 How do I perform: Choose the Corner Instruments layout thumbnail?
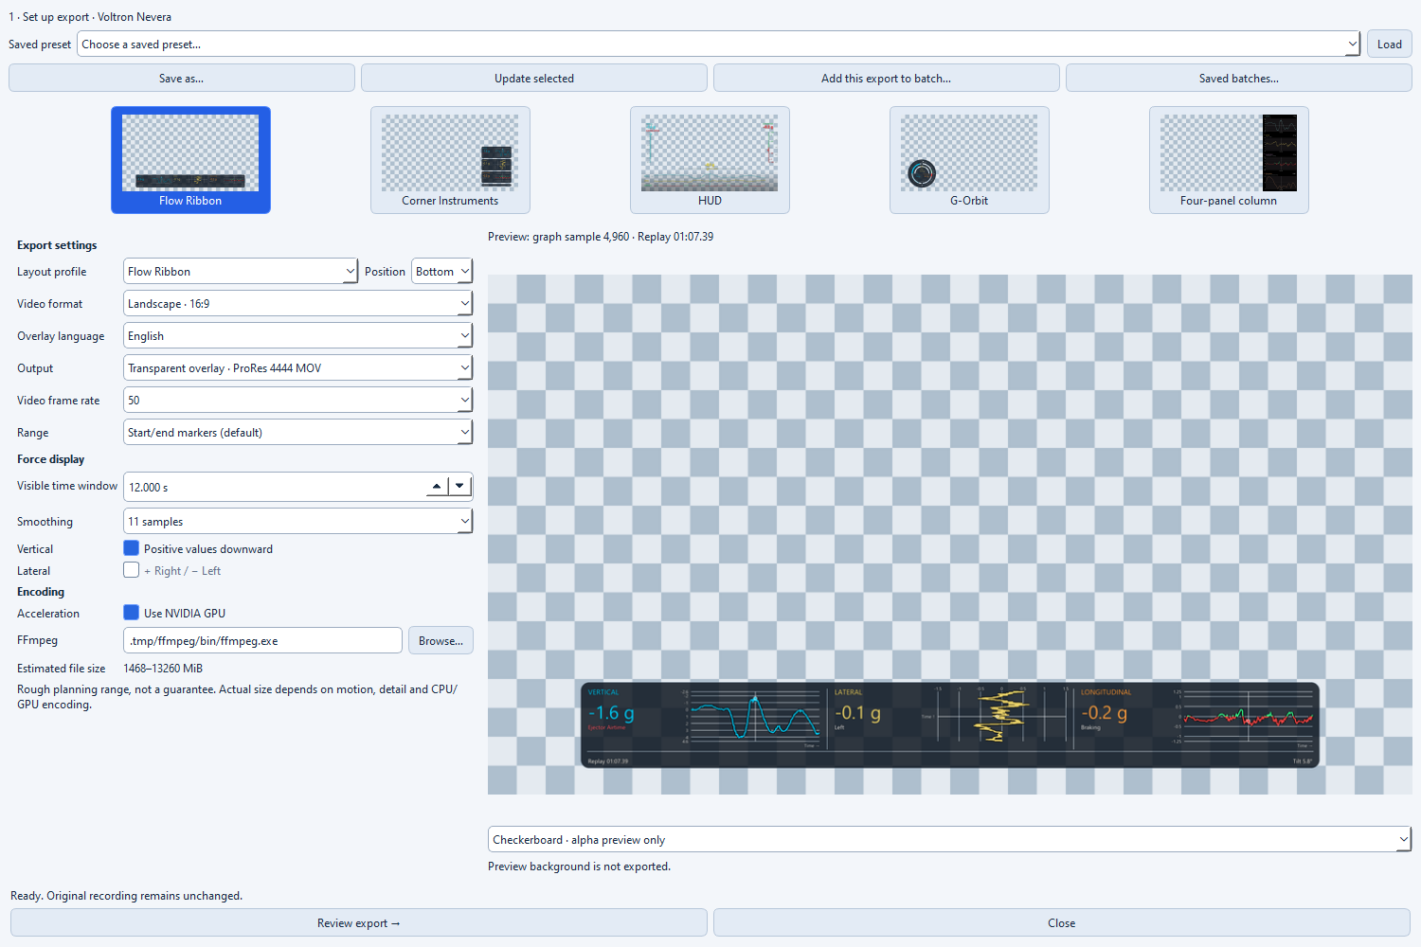450,160
